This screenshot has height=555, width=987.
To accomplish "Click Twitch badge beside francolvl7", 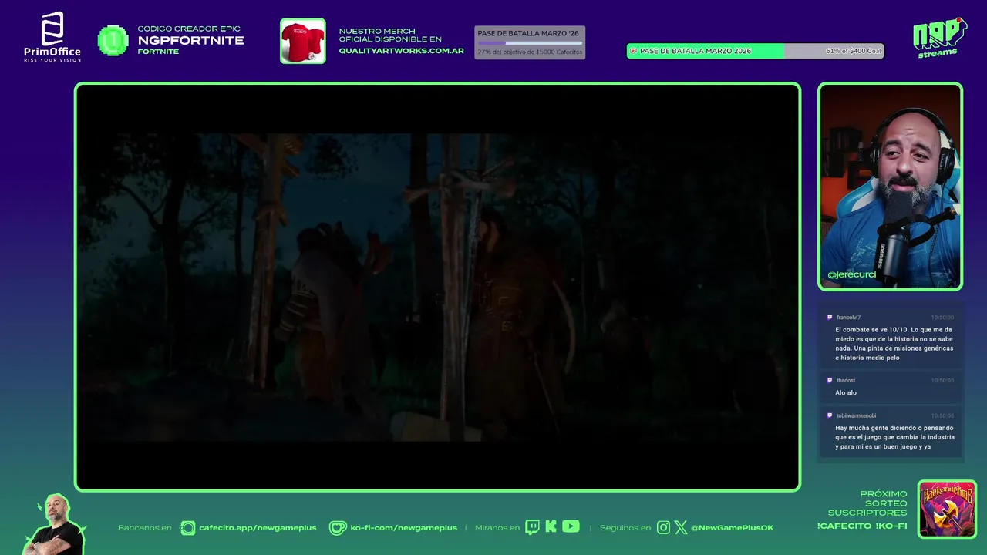I will (830, 317).
